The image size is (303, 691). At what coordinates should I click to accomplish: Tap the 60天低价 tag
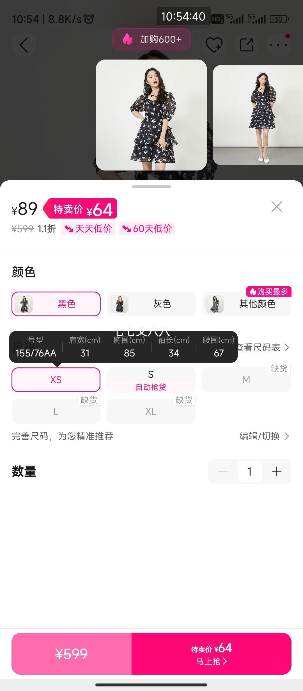point(147,229)
